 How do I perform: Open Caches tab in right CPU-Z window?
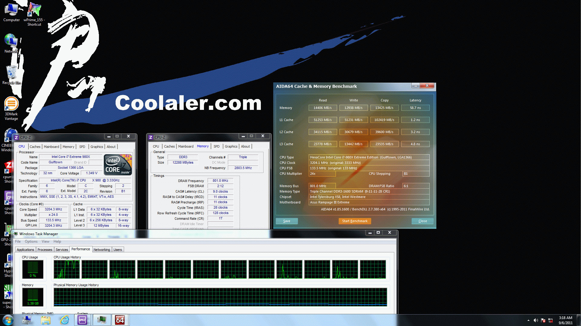(169, 146)
